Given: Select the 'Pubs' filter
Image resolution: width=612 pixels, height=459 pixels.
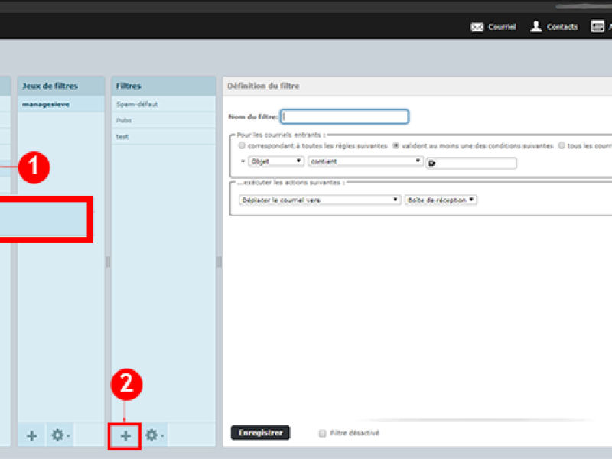Looking at the screenshot, I should [x=164, y=120].
